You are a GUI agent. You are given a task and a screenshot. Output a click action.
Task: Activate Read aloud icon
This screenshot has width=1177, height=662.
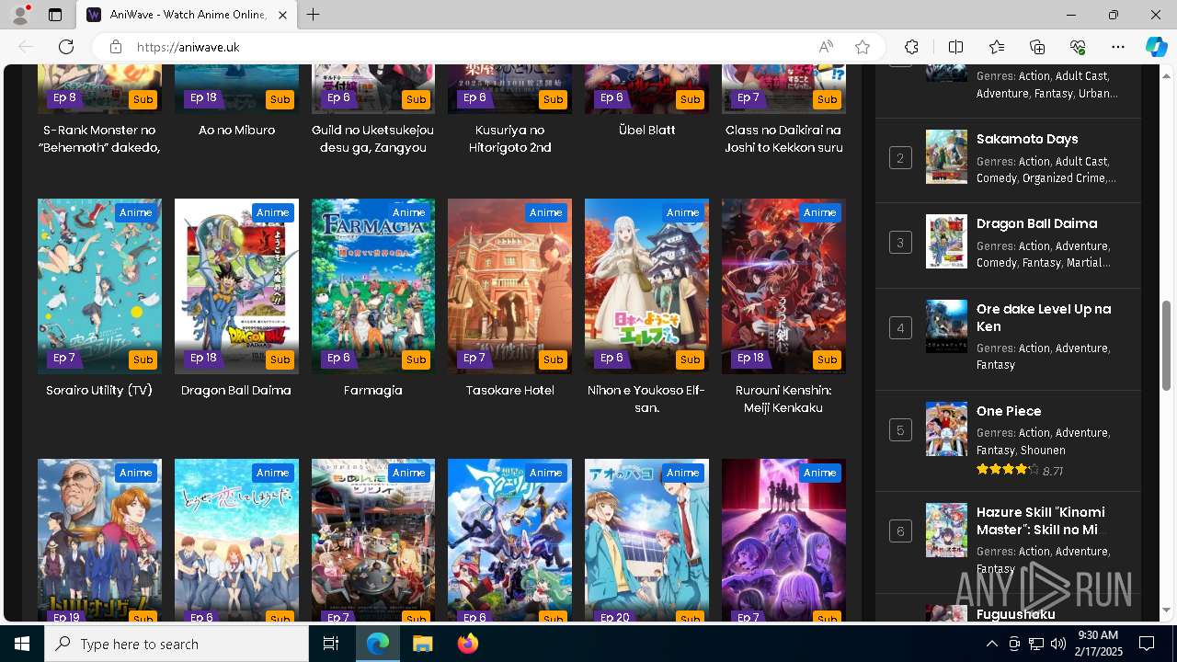(x=826, y=47)
